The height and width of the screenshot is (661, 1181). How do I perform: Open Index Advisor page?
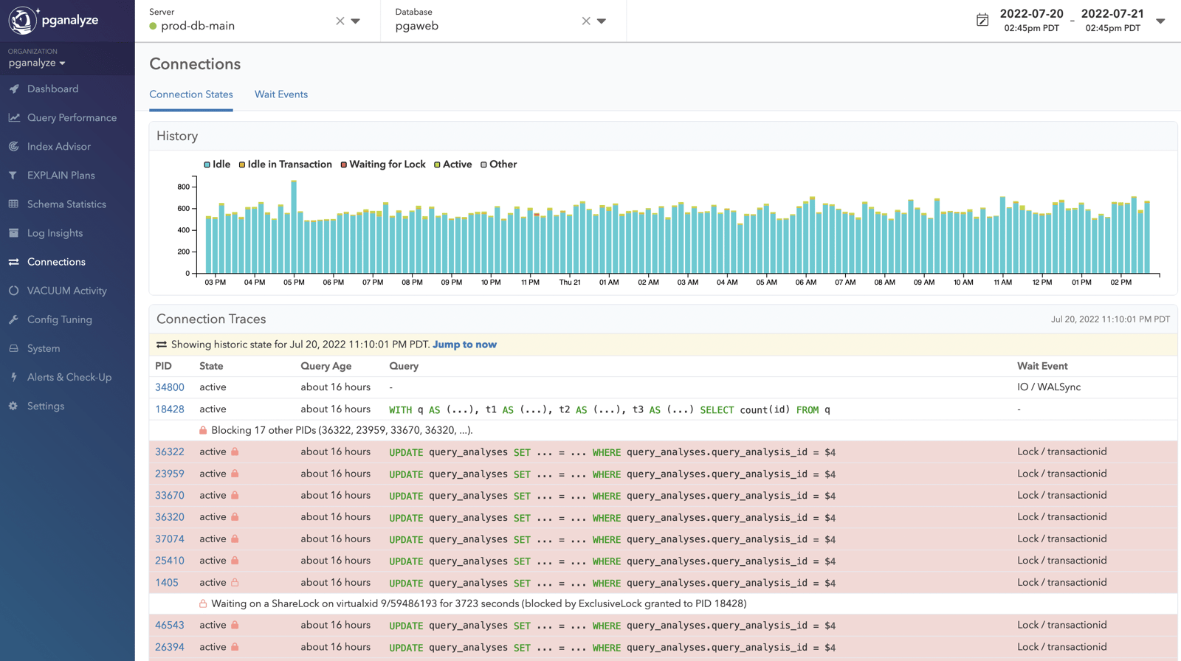[x=59, y=146]
